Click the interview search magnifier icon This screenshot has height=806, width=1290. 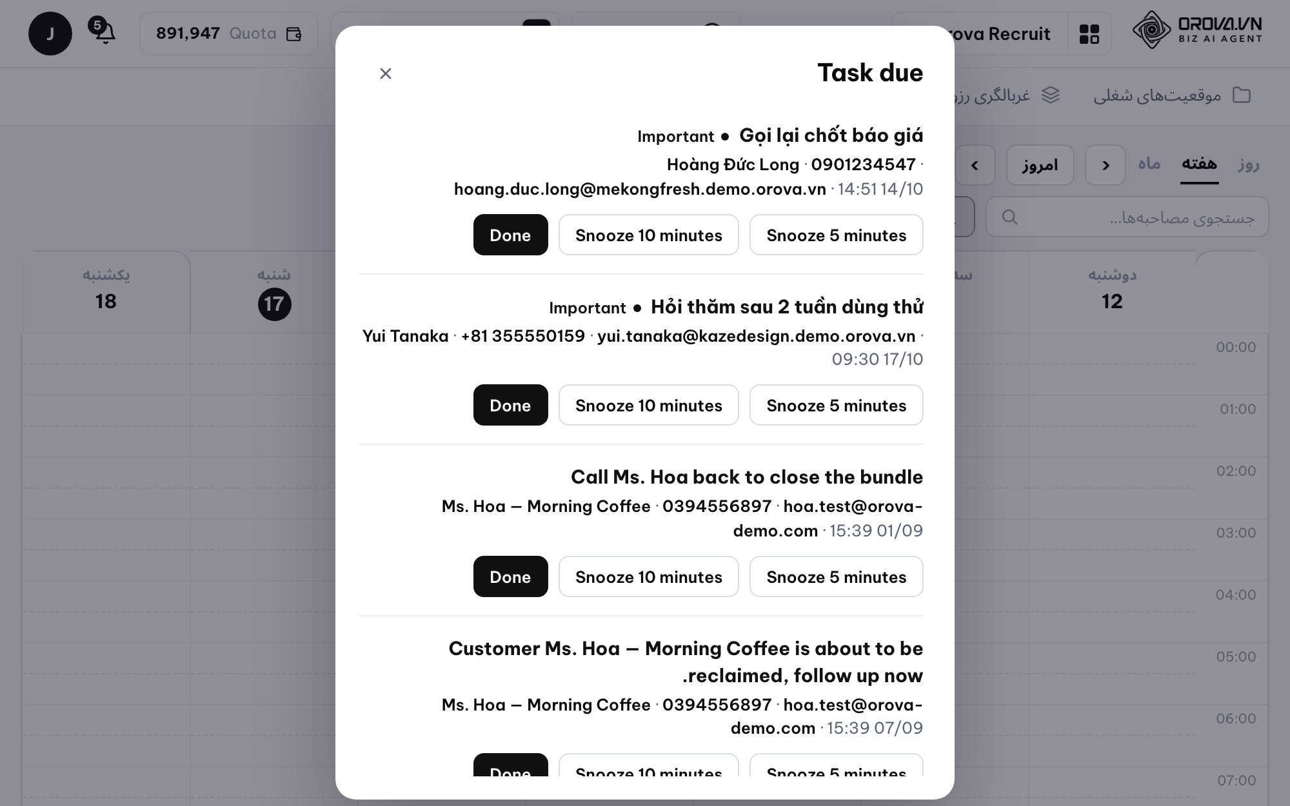(1010, 217)
